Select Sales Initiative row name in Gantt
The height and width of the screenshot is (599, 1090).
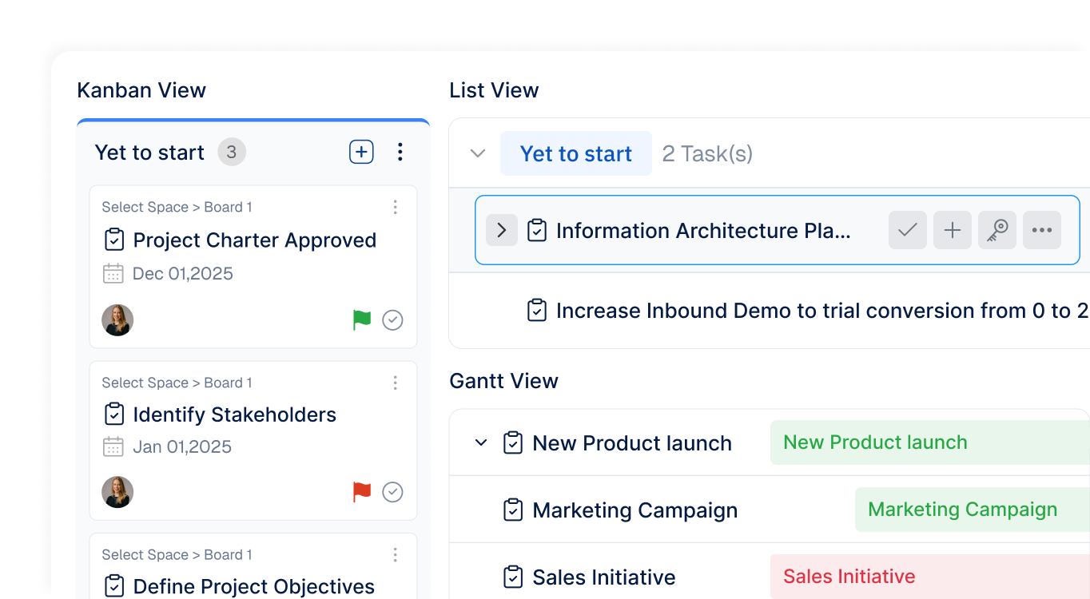[x=604, y=577]
